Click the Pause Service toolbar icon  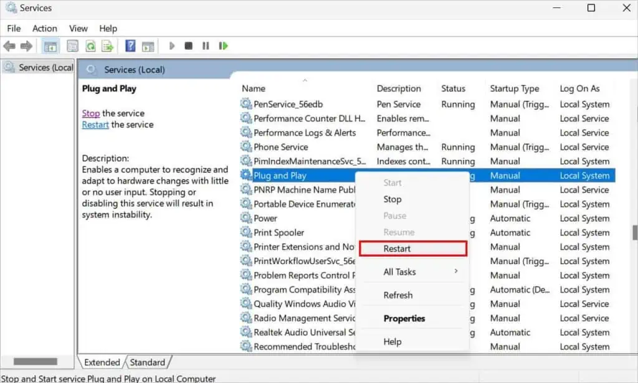pos(206,45)
